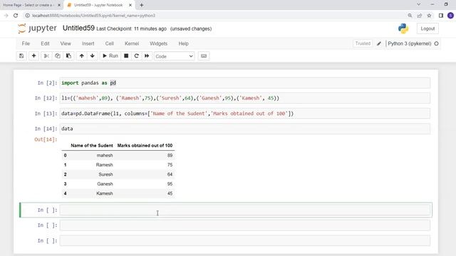Click the pd.DataFrame code cell

click(245, 113)
